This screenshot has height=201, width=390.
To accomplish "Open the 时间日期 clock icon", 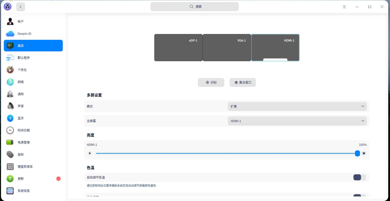I will 10,130.
